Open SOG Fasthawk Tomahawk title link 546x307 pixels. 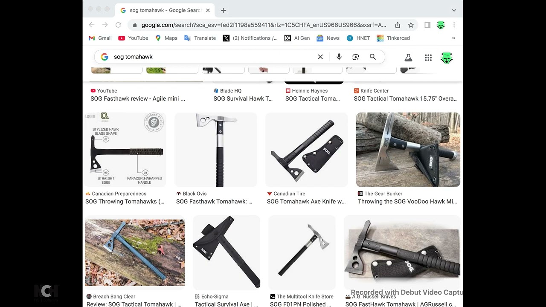click(214, 202)
